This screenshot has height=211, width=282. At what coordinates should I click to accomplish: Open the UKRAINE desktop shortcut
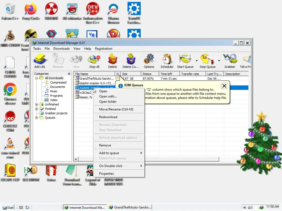[51, 11]
